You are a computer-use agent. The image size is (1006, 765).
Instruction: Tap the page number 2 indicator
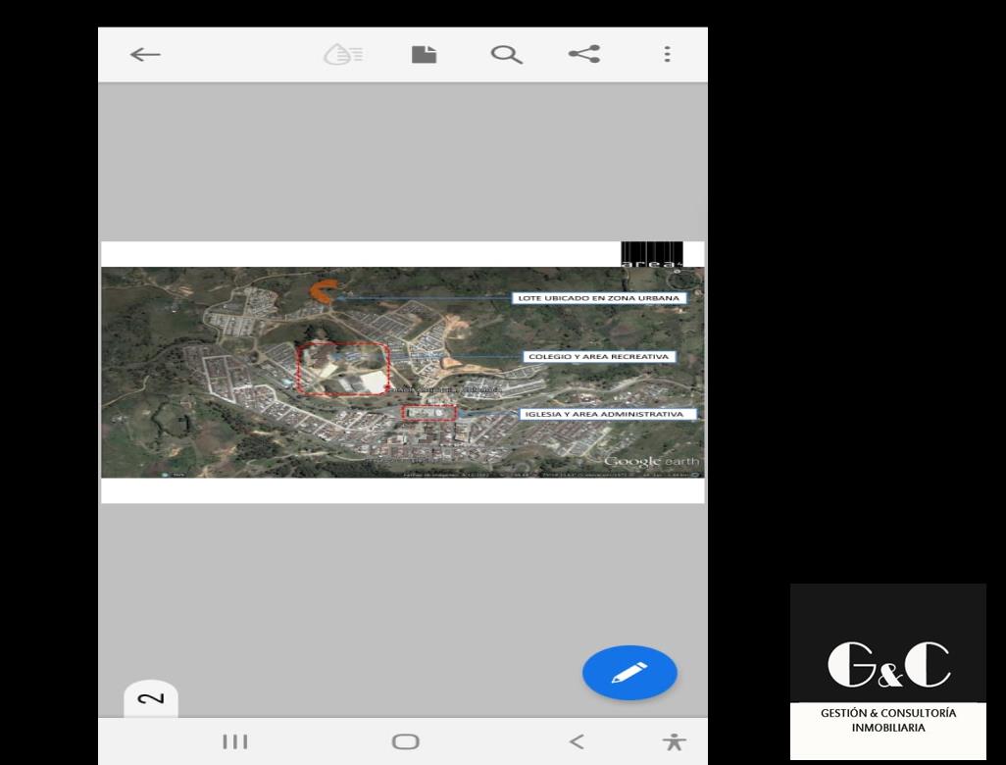tap(151, 698)
